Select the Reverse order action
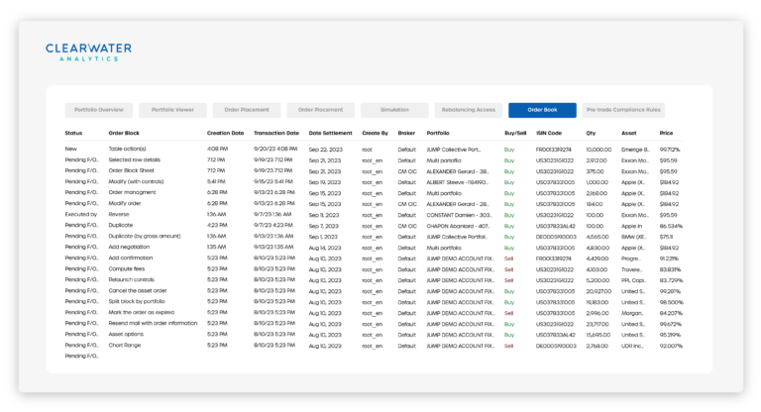761x412 pixels. click(120, 213)
